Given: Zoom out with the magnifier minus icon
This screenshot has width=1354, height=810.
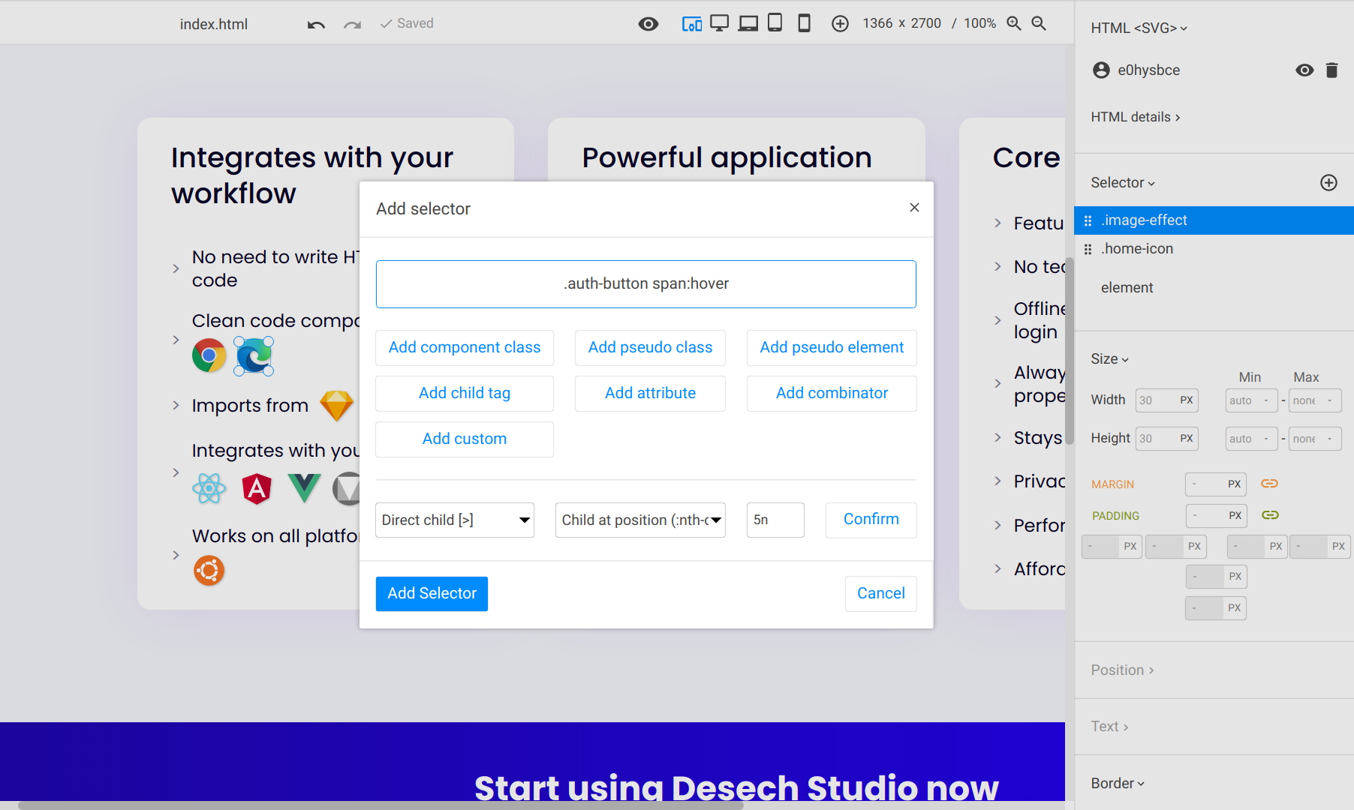Looking at the screenshot, I should coord(1039,23).
